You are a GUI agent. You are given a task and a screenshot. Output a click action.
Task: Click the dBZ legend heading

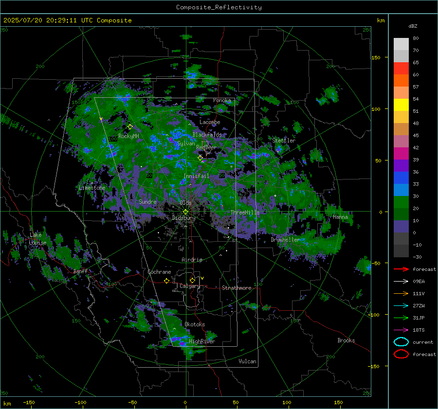413,26
